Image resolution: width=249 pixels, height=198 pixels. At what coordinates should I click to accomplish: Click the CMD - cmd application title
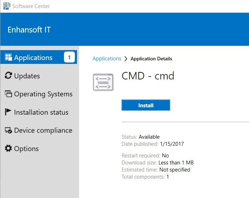(148, 76)
